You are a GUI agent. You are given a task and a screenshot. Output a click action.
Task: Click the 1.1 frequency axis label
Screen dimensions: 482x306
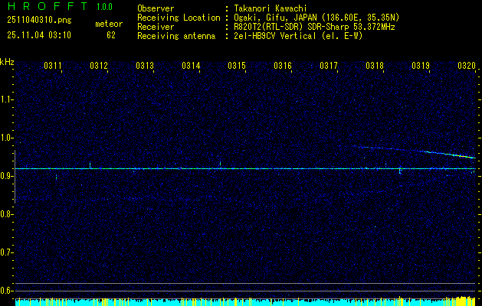pyautogui.click(x=7, y=99)
